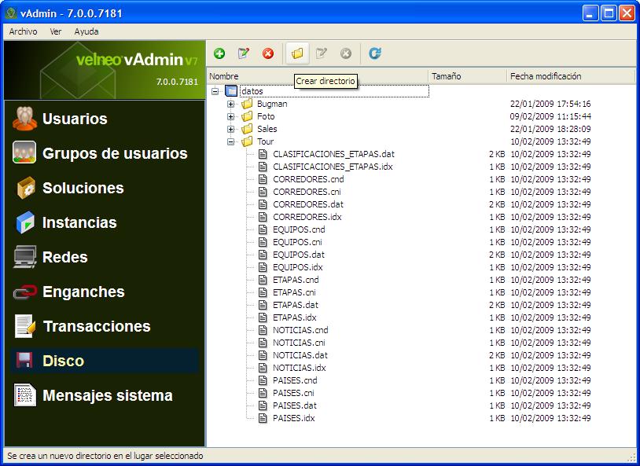Open the Archivo menu
This screenshot has width=640, height=466.
23,31
